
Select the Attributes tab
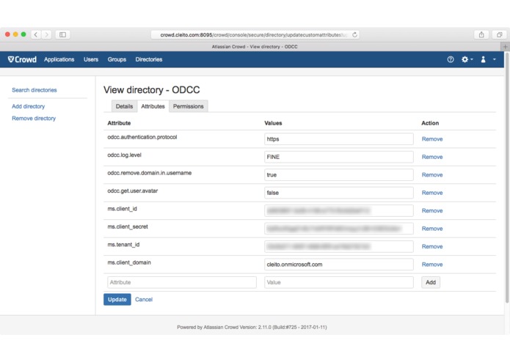(153, 106)
